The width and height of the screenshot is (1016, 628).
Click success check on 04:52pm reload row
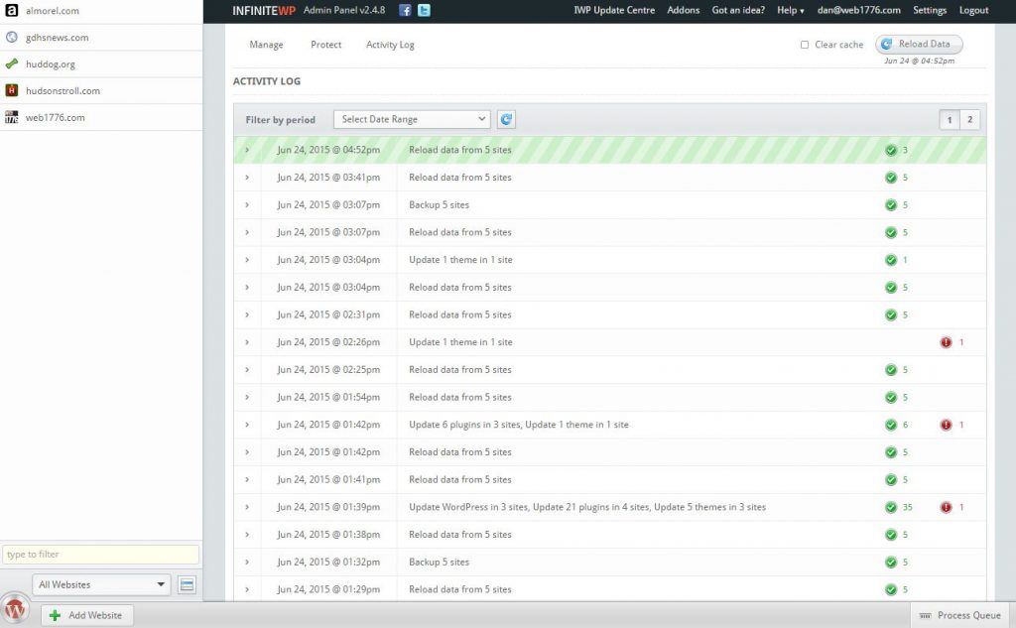891,151
